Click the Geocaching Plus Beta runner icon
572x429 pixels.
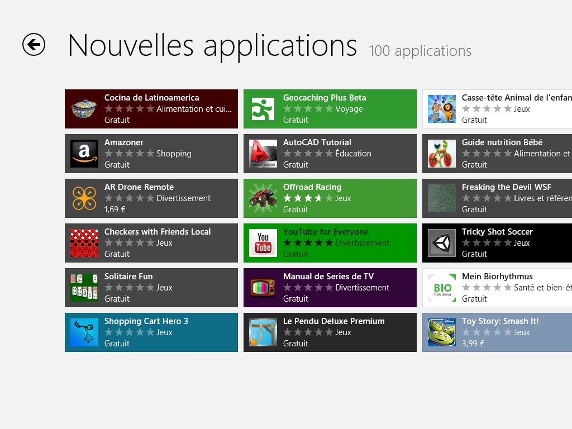click(x=263, y=109)
